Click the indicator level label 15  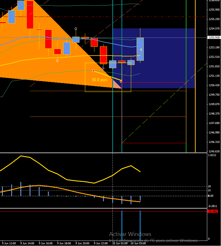(209, 190)
